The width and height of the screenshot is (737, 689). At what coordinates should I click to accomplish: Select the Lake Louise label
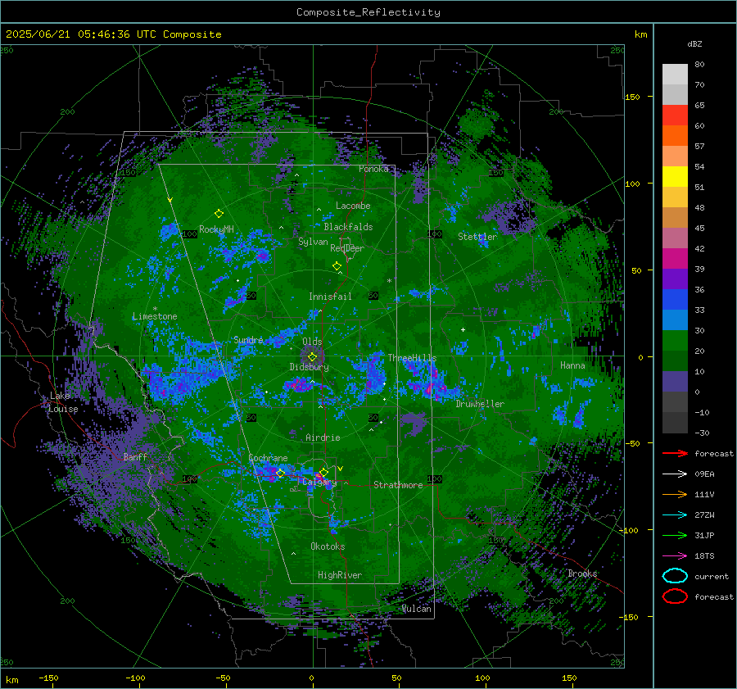[x=63, y=402]
